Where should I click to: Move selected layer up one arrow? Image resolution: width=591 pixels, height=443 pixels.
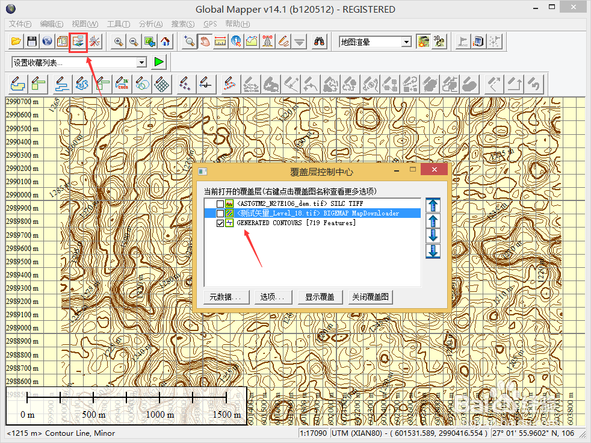433,220
